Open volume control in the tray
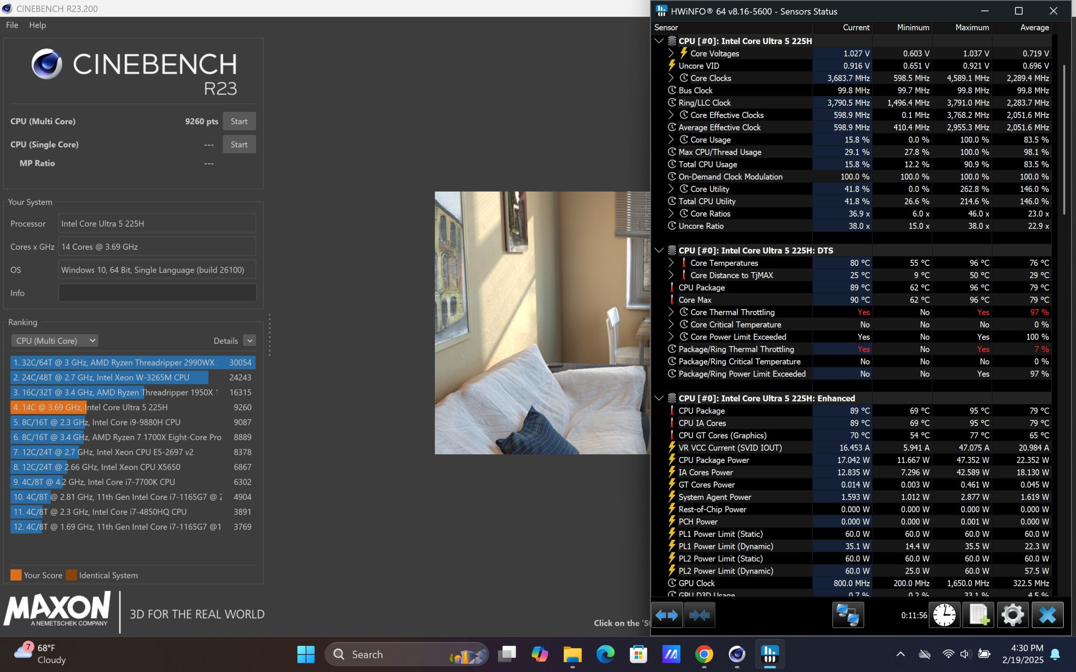The image size is (1076, 672). (x=965, y=654)
